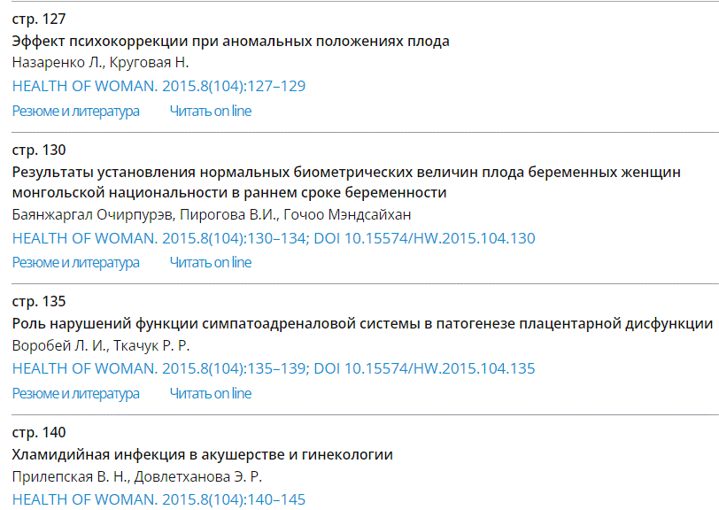The image size is (719, 510).
Task: Open HEALTH OF WOMAN 140–145 citation link
Action: coord(158,500)
